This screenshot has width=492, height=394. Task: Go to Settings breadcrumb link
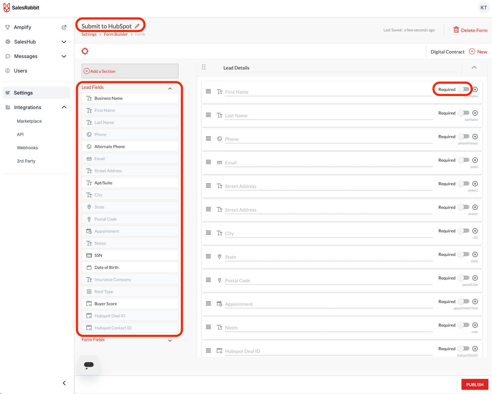89,34
